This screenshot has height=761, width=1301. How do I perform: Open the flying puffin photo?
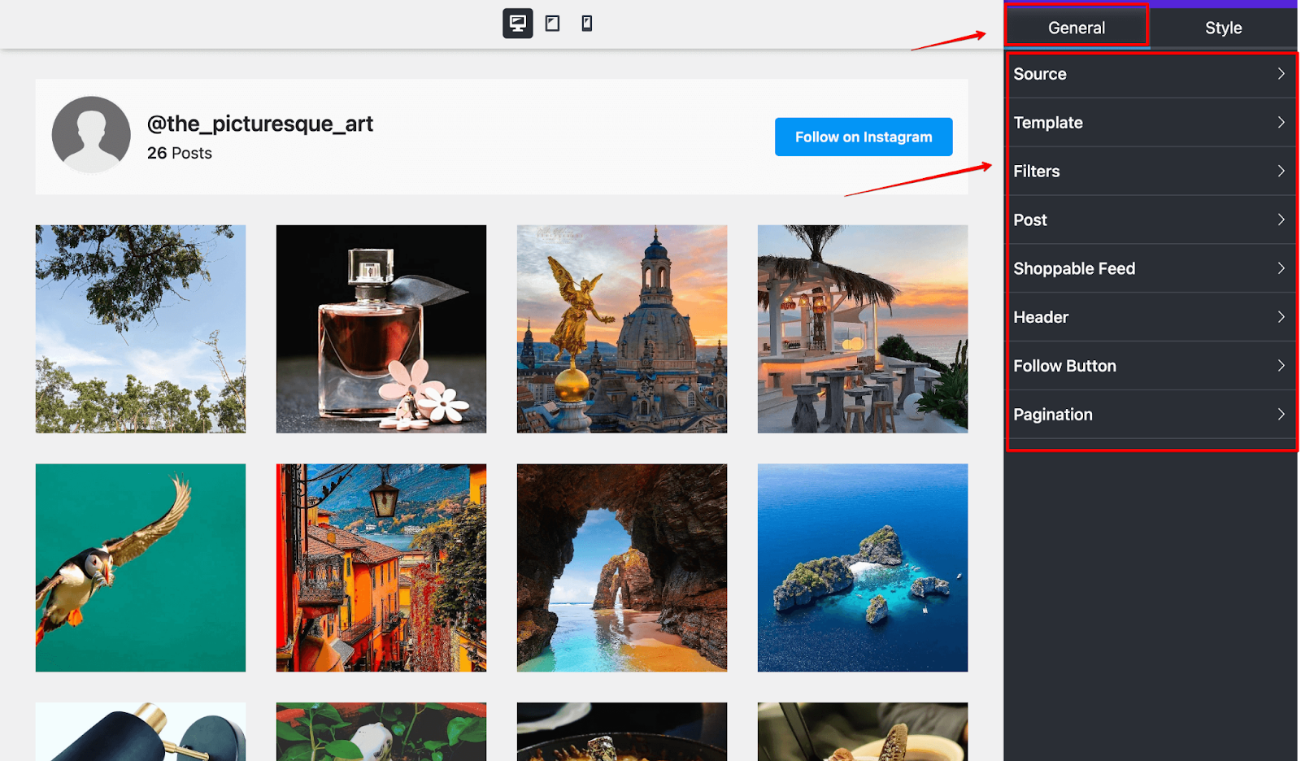point(141,567)
